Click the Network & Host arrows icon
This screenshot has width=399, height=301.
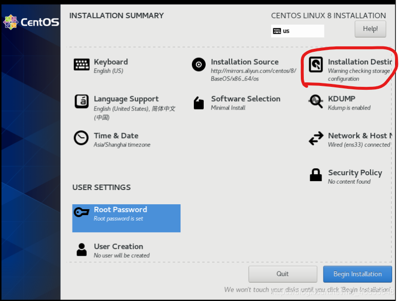tap(316, 138)
